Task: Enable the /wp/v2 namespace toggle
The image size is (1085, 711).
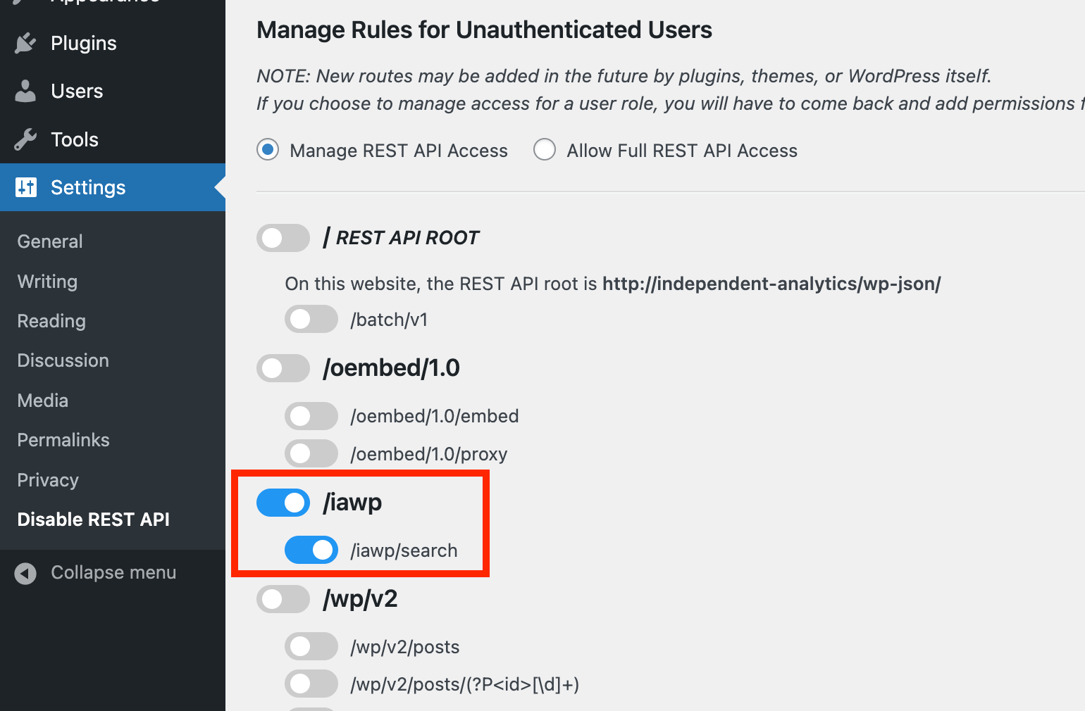Action: coord(283,599)
